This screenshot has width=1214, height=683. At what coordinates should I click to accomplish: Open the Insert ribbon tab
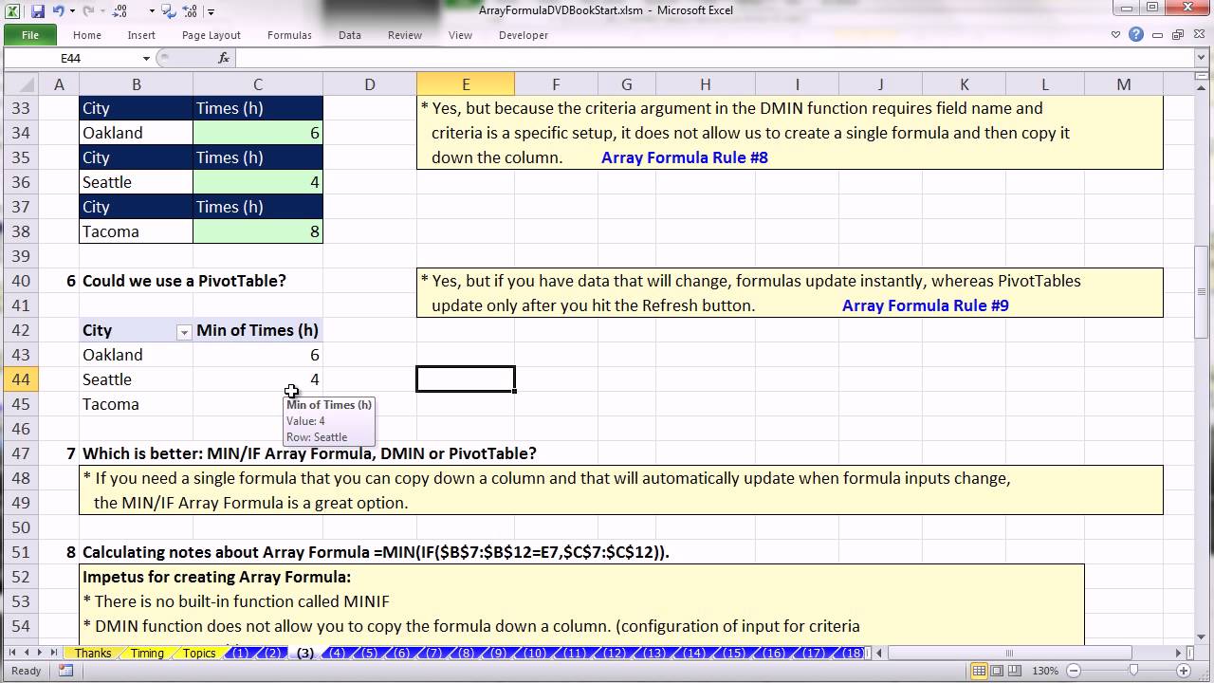[141, 35]
